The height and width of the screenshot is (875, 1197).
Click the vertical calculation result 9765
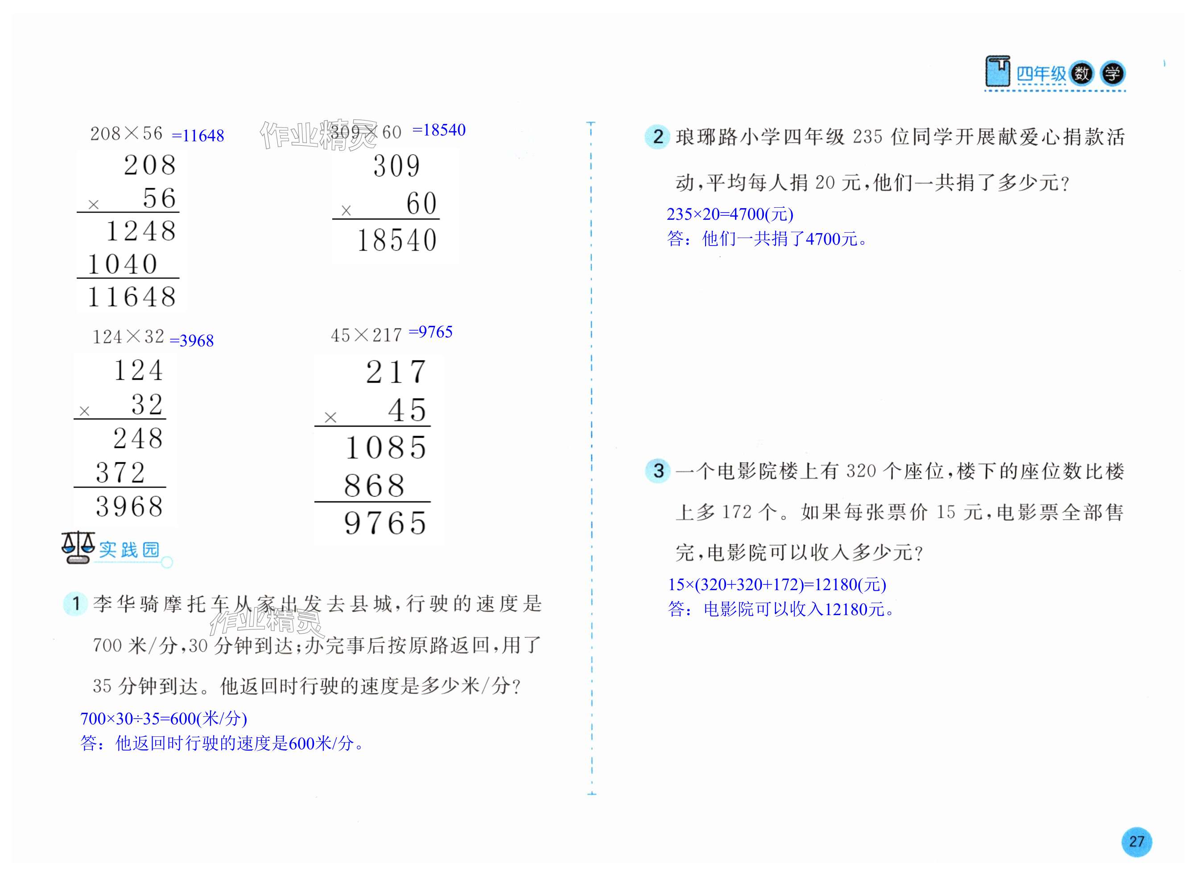click(x=385, y=523)
